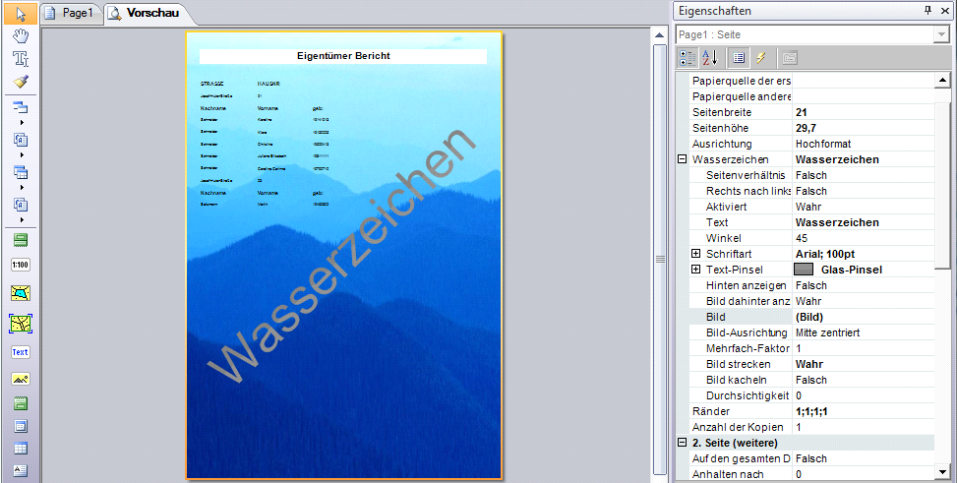Show events via lightning bolt icon
This screenshot has height=483, width=957.
760,58
